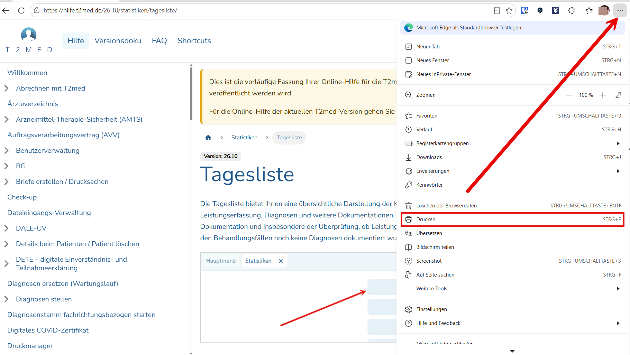Screen dimensions: 630x355
Task: Open Ärzteverzeichnis in the sidebar
Action: 33,104
